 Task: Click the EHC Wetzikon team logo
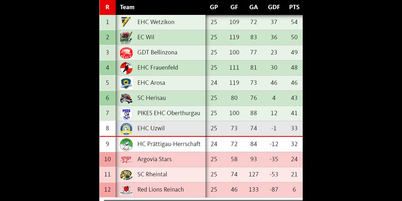(x=126, y=22)
